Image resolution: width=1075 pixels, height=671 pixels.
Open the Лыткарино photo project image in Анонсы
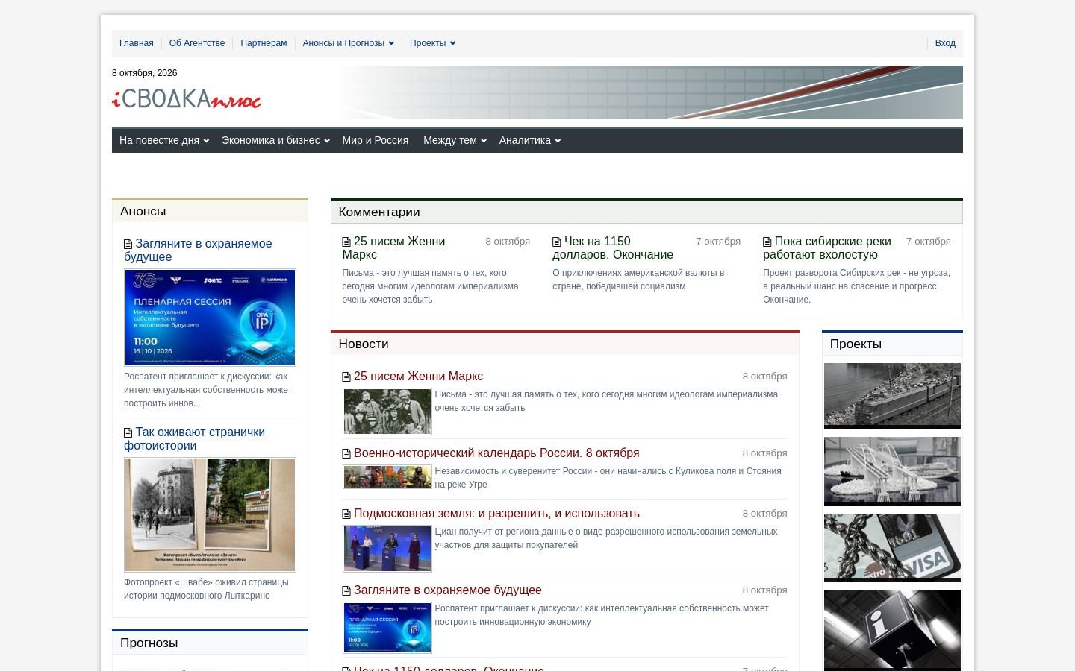point(210,514)
